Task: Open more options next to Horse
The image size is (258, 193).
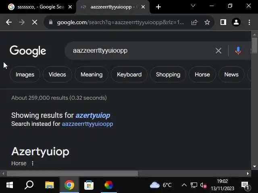Action: [33, 163]
